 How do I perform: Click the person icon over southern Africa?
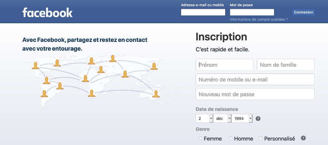92,94
